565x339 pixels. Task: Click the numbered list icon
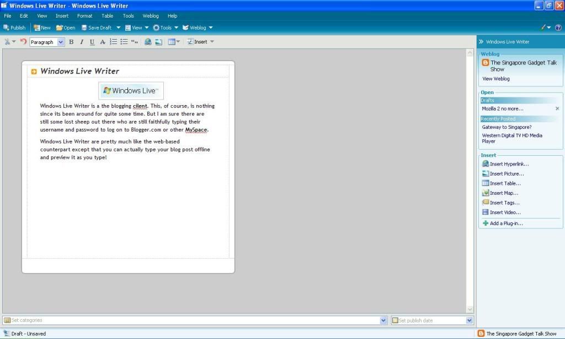coord(113,42)
